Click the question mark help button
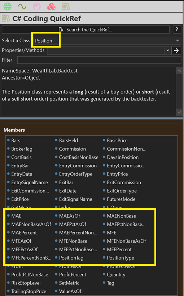Screen dimensions: 184x296 (177, 30)
